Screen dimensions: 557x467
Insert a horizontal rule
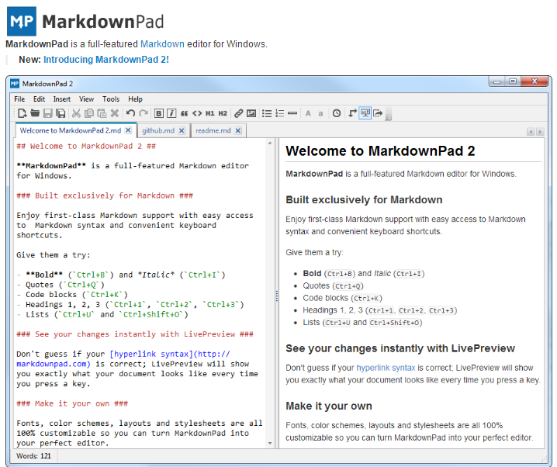pos(292,113)
